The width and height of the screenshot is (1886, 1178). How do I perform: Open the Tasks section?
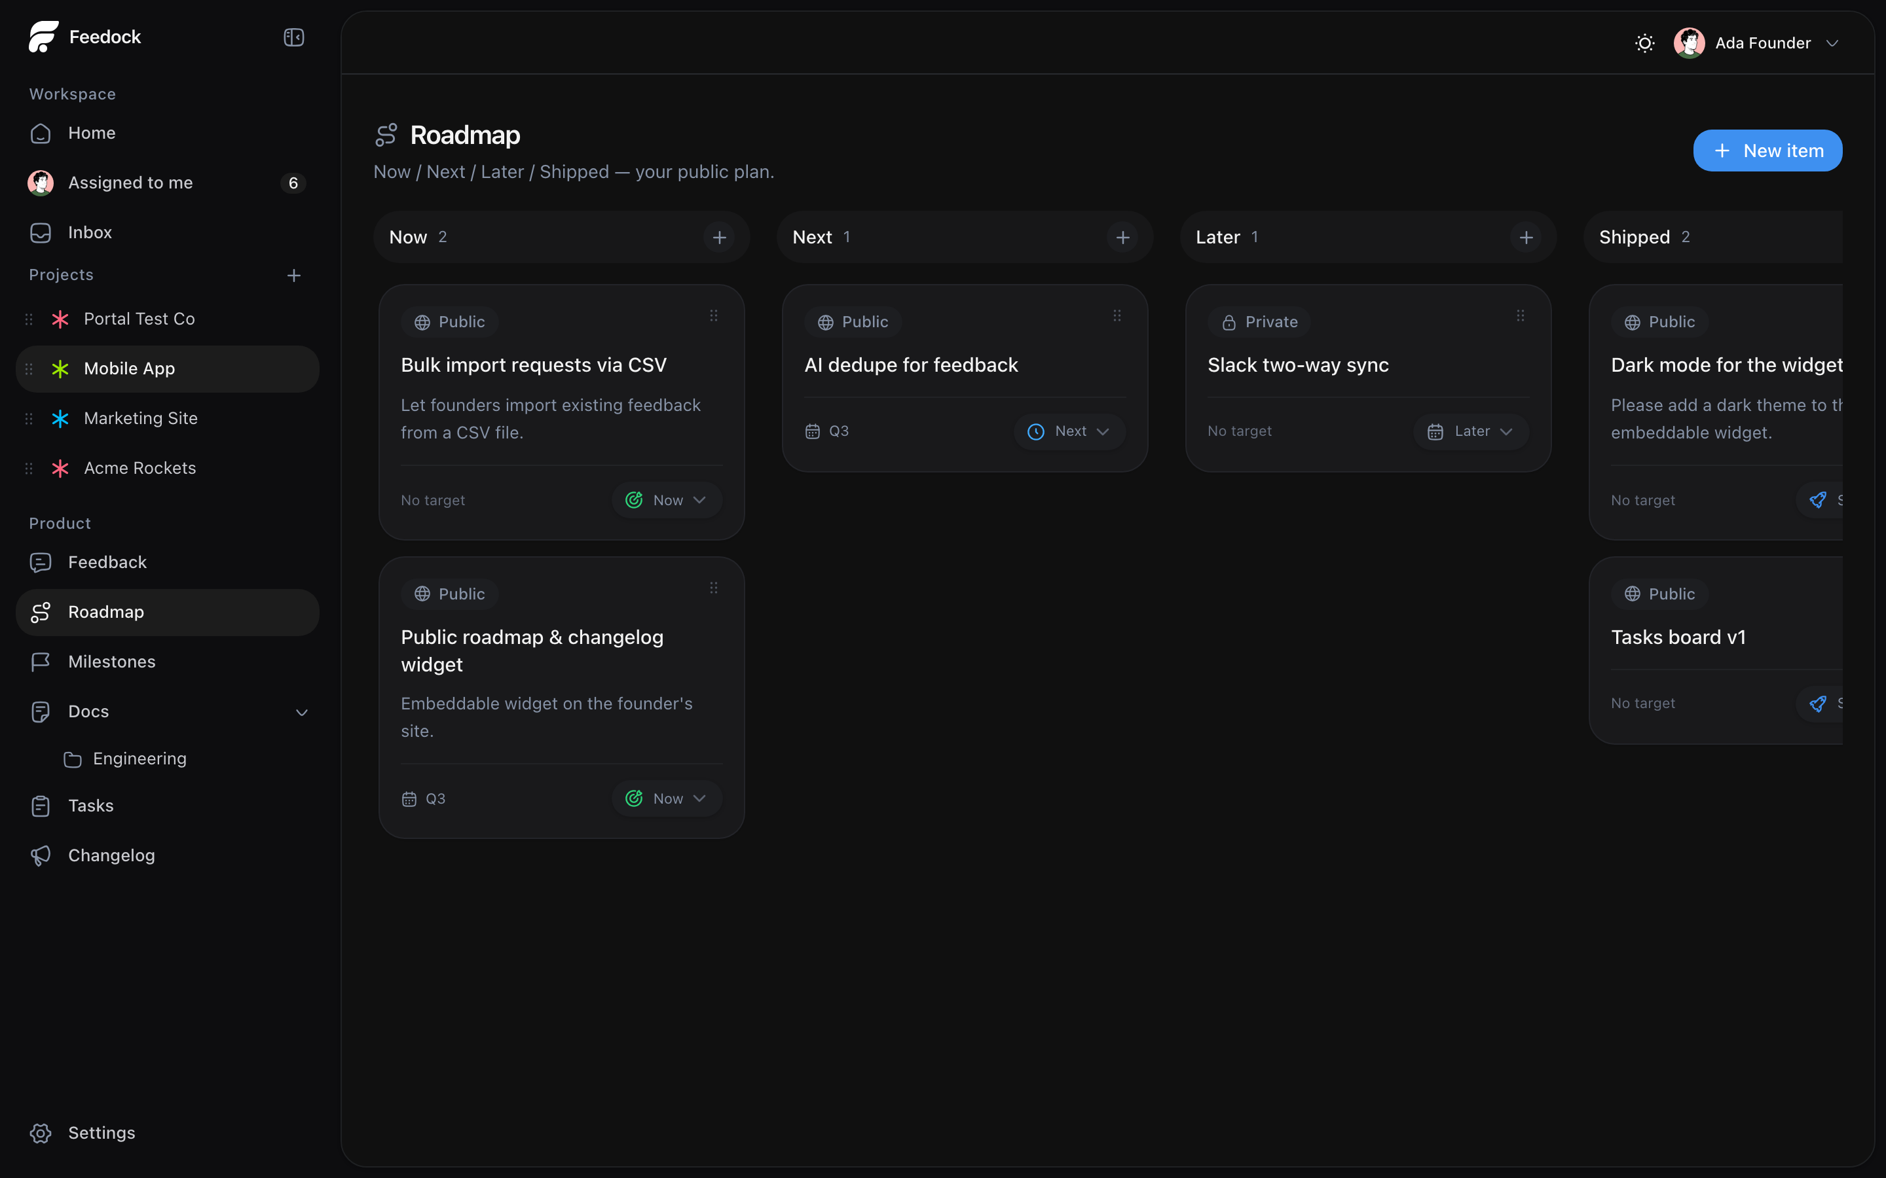[168, 806]
